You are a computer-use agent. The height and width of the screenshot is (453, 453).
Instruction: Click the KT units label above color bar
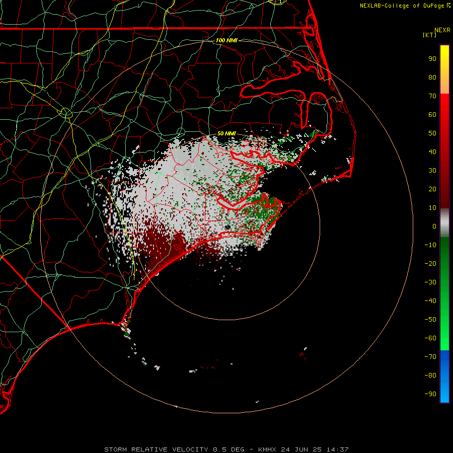[430, 35]
